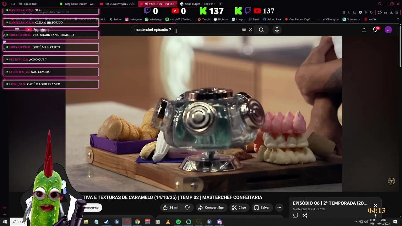Click the Opera zoom magnifier icon
The width and height of the screenshot is (402, 226).
[343, 12]
